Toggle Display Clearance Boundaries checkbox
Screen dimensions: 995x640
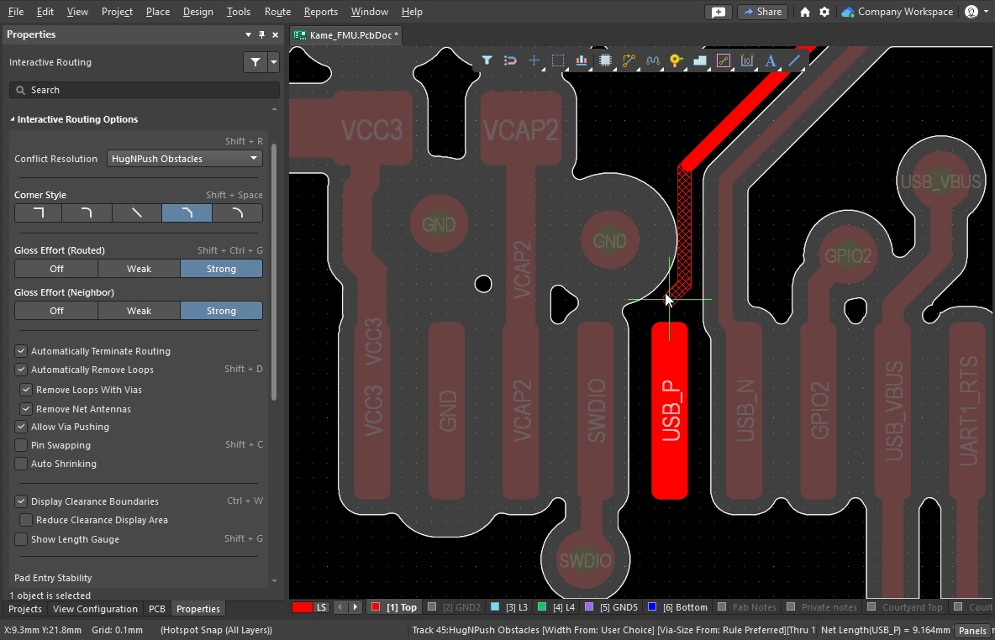[22, 501]
